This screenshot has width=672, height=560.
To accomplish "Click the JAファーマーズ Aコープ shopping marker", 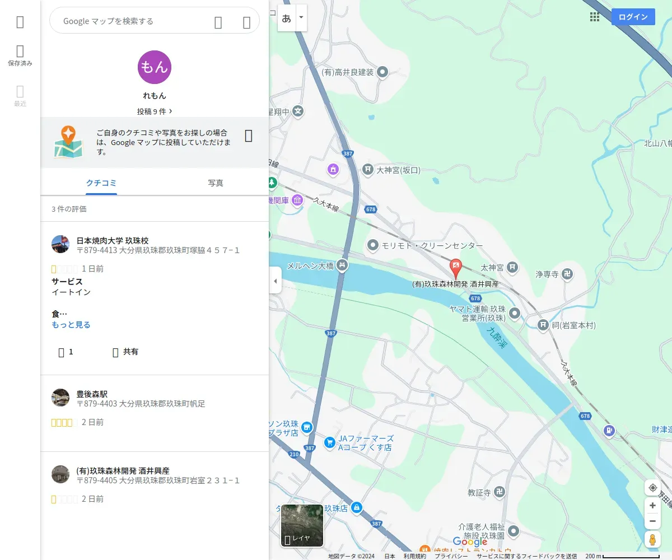I will [330, 442].
